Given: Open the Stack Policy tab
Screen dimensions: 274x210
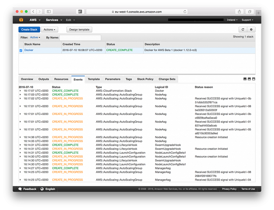Looking at the screenshot, I should coord(145,79).
